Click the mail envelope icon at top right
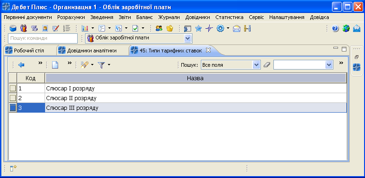This screenshot has height=178, width=365. coord(357,29)
